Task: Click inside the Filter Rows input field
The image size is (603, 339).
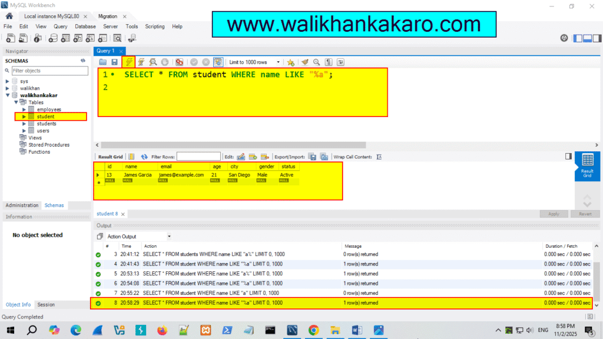Action: tap(198, 157)
